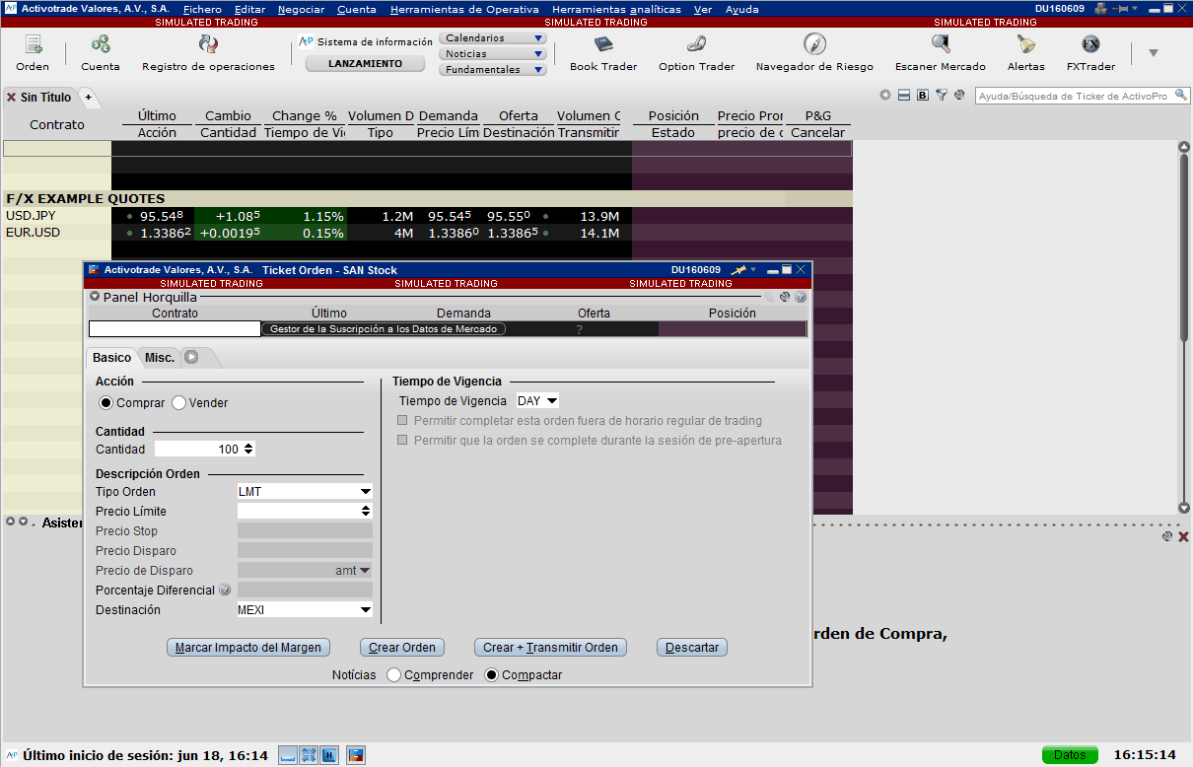The height and width of the screenshot is (767, 1193).
Task: Tick the pre-apertura session checkbox
Action: point(402,441)
